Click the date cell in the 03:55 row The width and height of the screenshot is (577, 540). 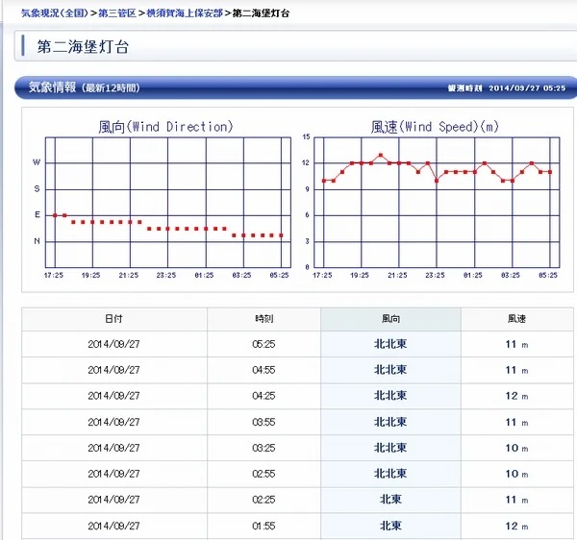click(x=113, y=422)
